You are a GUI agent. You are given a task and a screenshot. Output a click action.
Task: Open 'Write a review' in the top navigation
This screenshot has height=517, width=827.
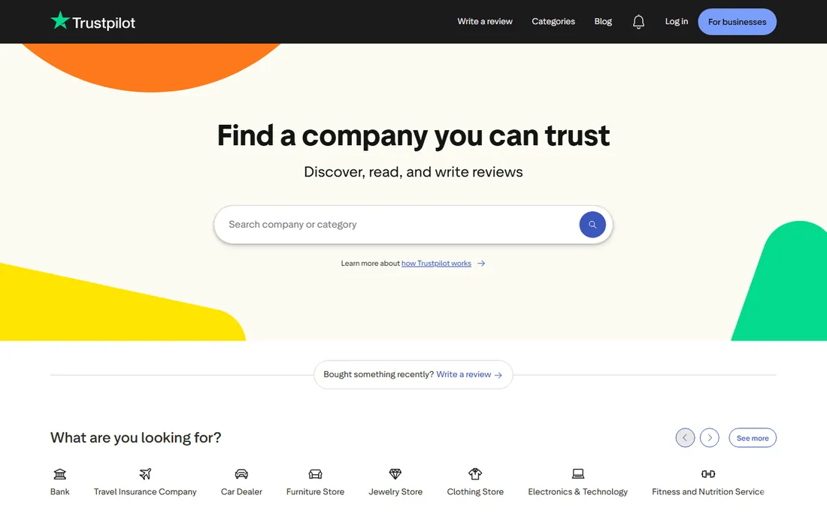(x=485, y=22)
